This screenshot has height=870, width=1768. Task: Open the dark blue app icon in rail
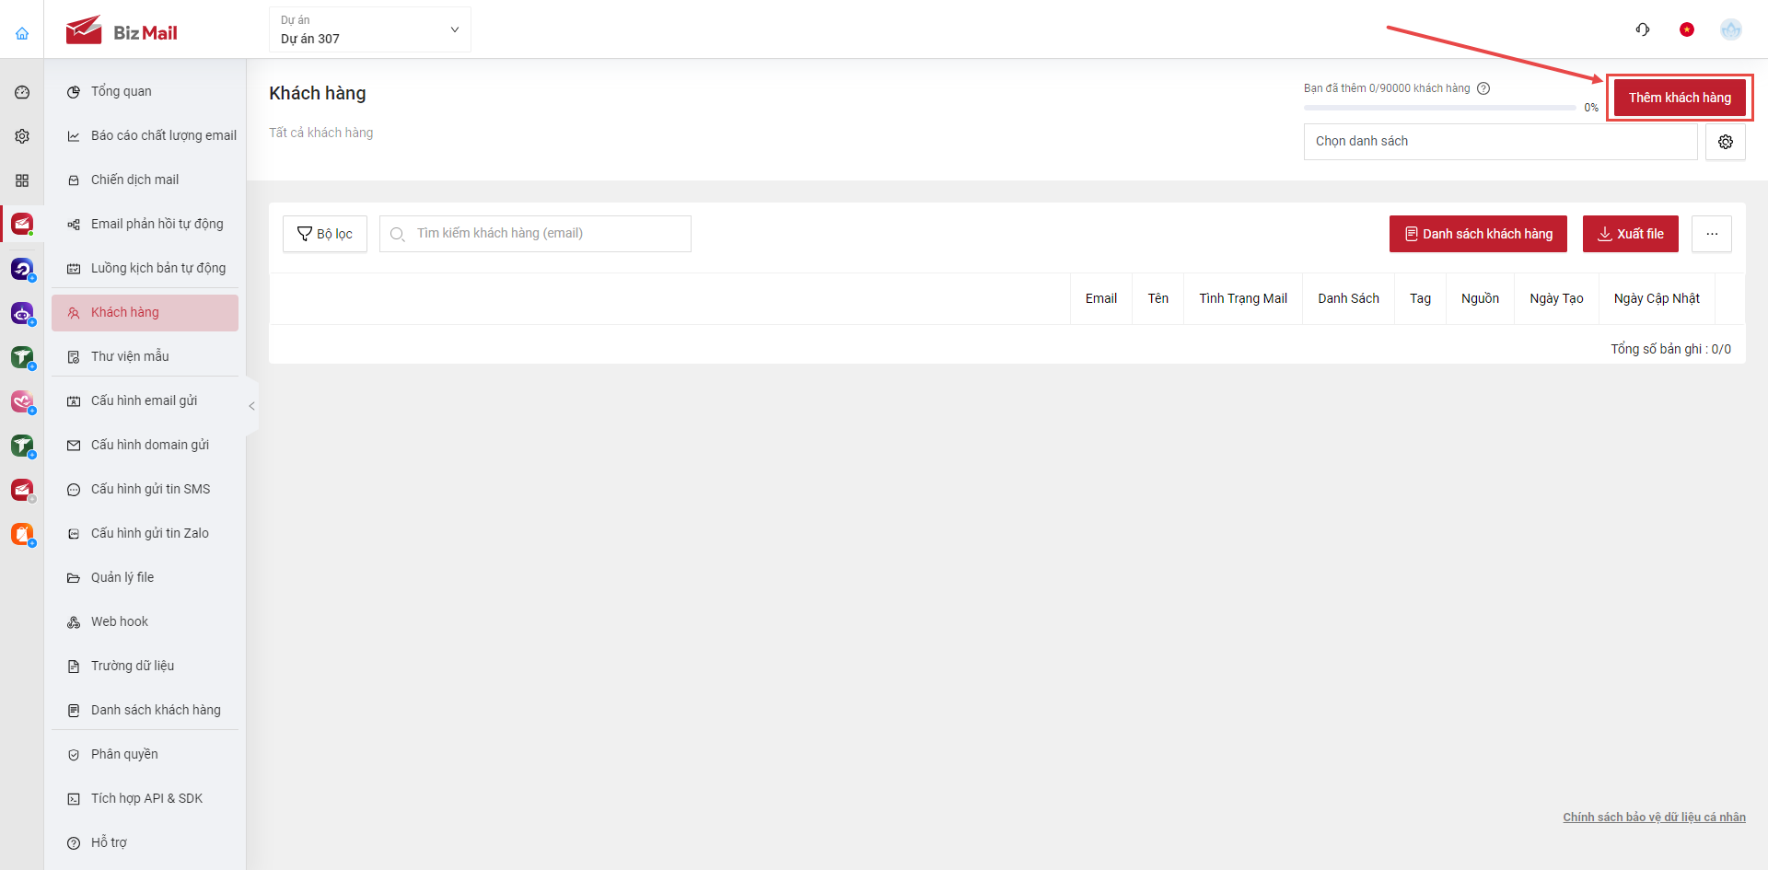tap(22, 269)
